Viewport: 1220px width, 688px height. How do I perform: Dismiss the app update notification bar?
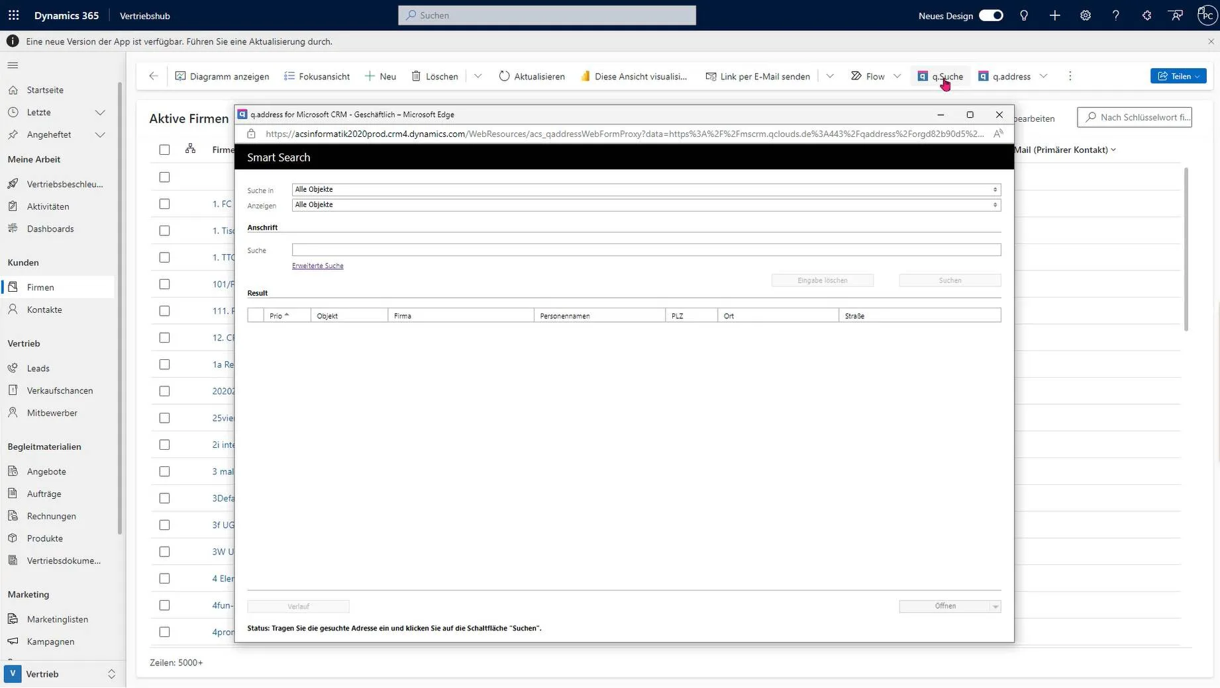[1211, 41]
